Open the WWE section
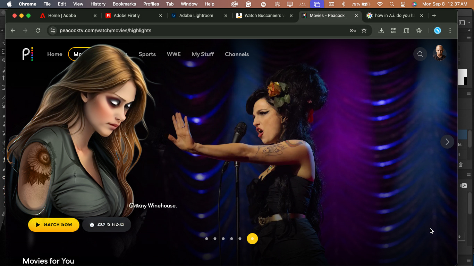 (x=174, y=54)
